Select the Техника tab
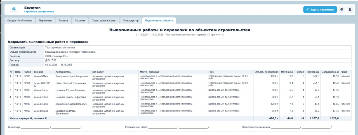The width and height of the screenshot is (358, 135). click(63, 20)
